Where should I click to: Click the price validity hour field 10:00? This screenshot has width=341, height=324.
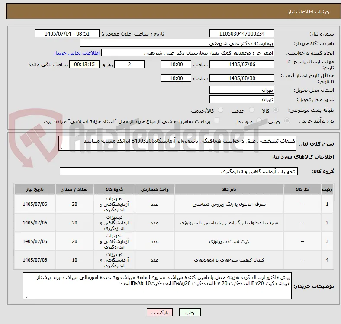176,78
